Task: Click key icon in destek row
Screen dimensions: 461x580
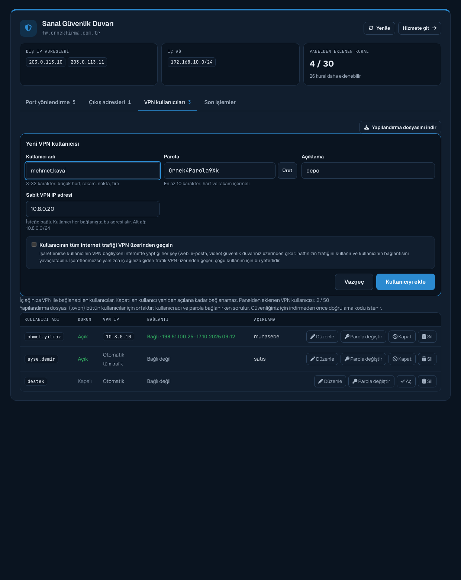Action: 355,381
